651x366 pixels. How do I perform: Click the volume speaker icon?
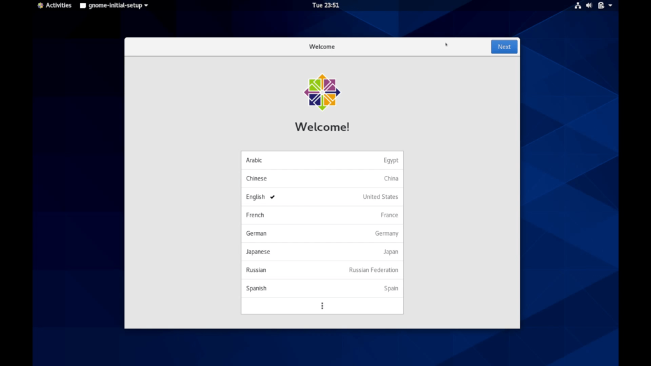(x=589, y=5)
